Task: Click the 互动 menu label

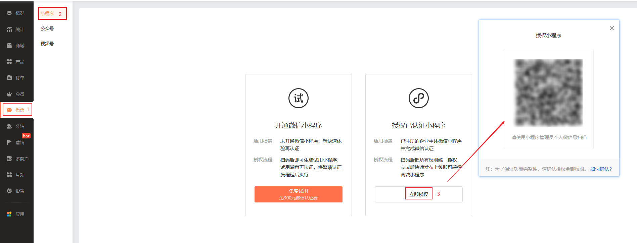Action: click(x=20, y=175)
